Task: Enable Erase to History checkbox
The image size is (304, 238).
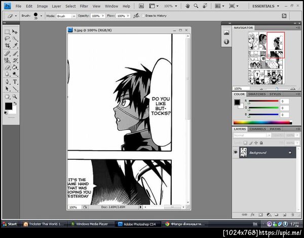Action: coord(143,16)
